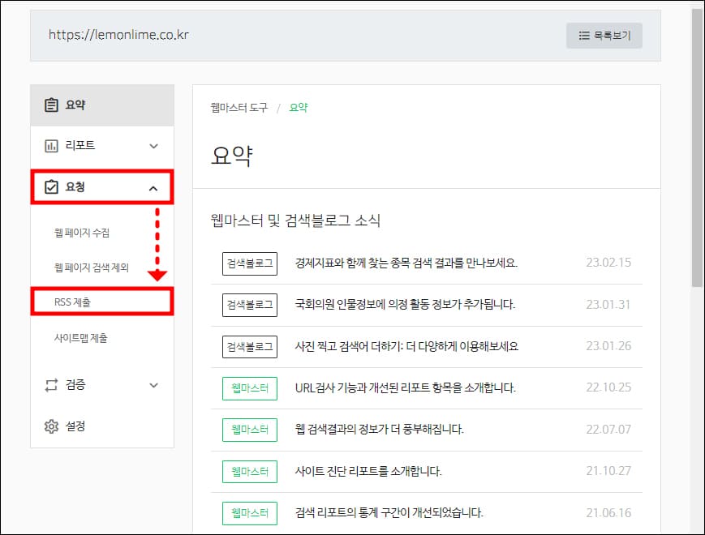Screen dimensions: 705x535
Task: Click the 목록보기 button
Action: [604, 35]
